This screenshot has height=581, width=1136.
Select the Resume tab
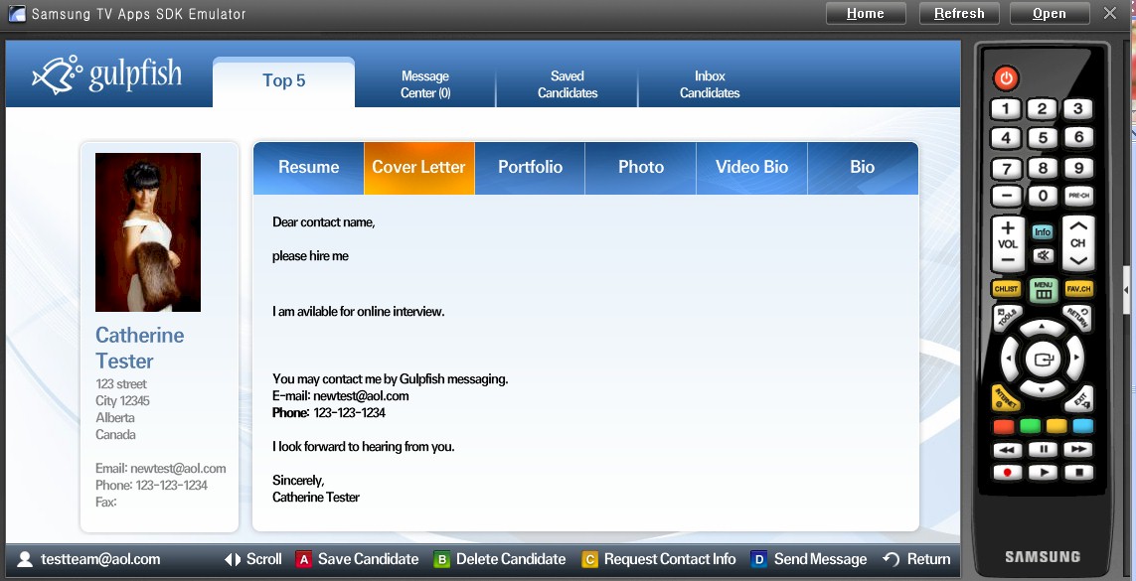click(307, 168)
